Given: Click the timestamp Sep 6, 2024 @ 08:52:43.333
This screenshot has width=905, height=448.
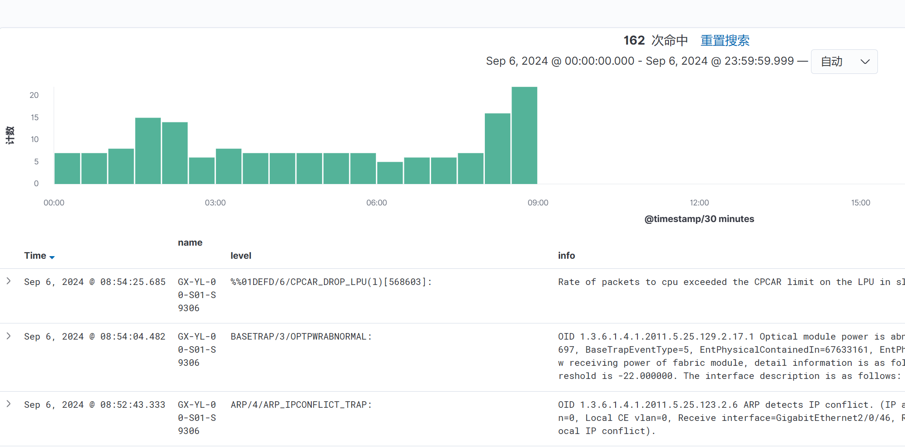Looking at the screenshot, I should [x=95, y=405].
